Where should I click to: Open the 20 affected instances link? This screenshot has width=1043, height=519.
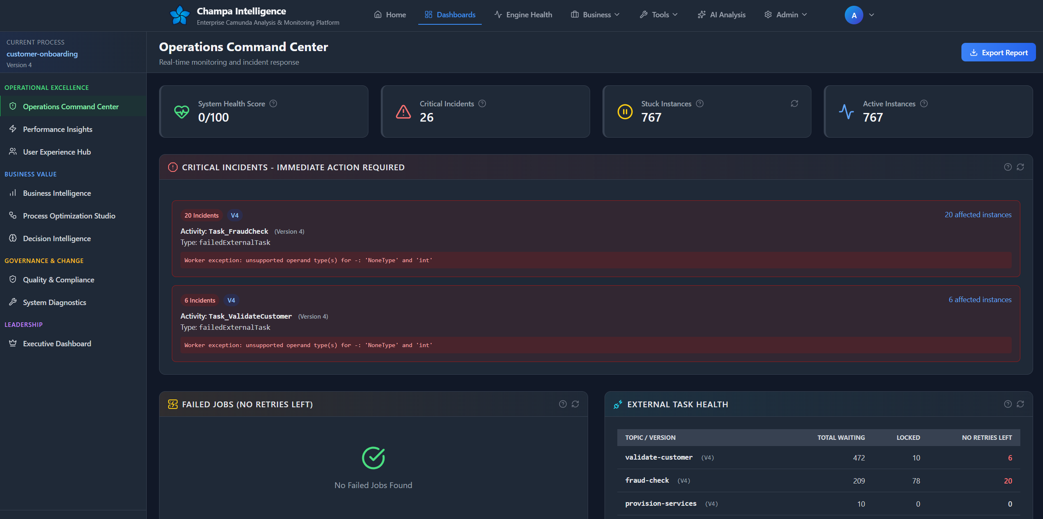click(x=978, y=215)
